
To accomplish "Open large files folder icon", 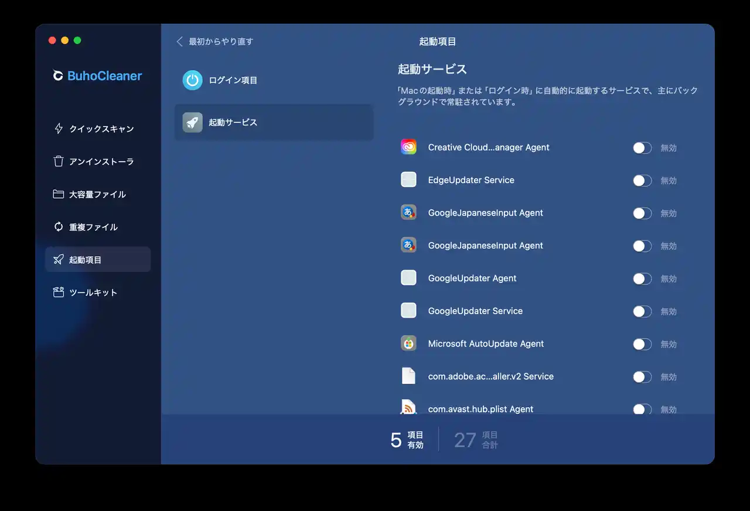I will tap(59, 195).
